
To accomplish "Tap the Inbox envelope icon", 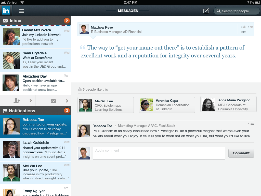I will point(5,21).
